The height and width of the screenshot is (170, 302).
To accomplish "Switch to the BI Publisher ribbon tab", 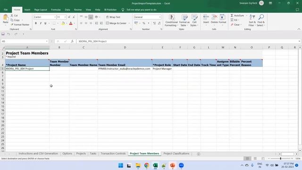I will point(110,9).
